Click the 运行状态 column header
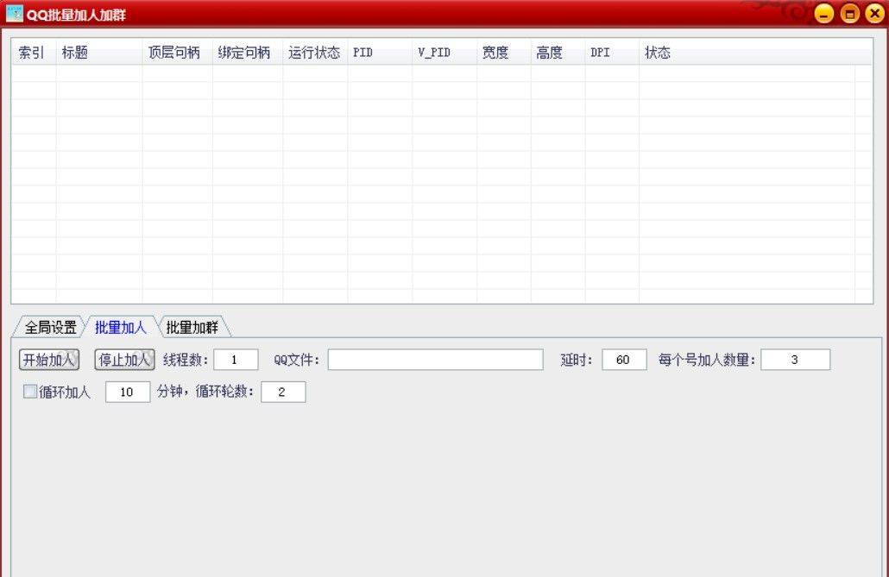This screenshot has width=889, height=577. pos(314,53)
